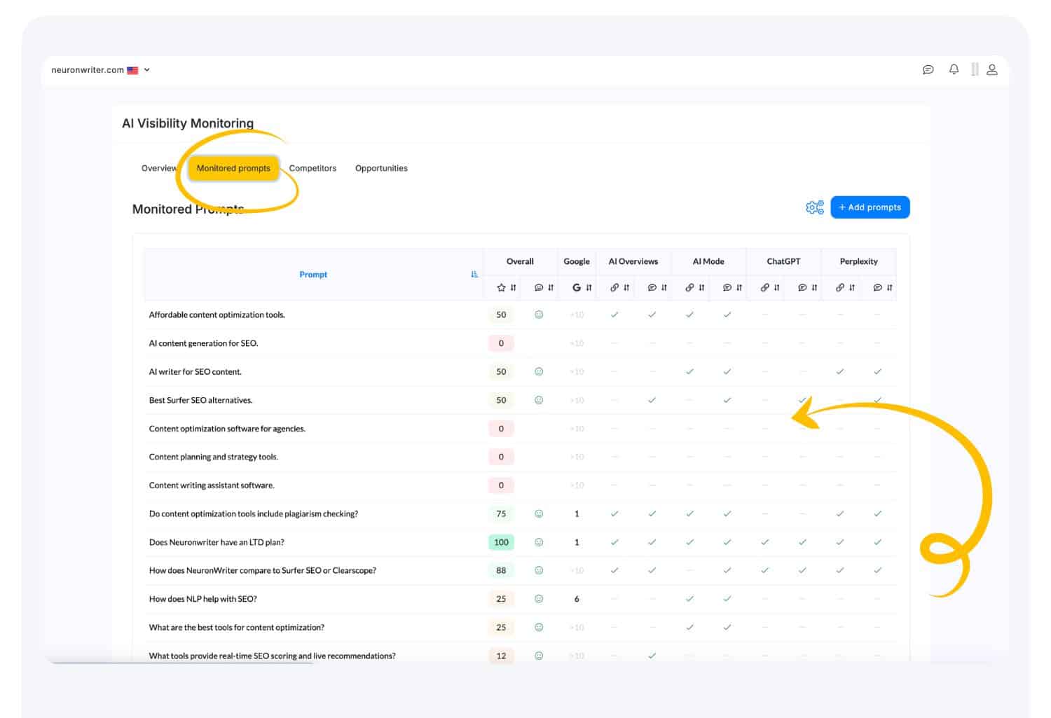This screenshot has width=1051, height=718.
Task: Open table column settings gear icon
Action: pyautogui.click(x=814, y=207)
